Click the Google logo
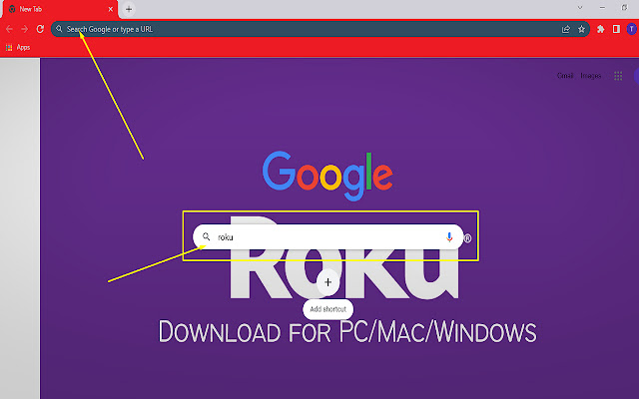 click(327, 176)
